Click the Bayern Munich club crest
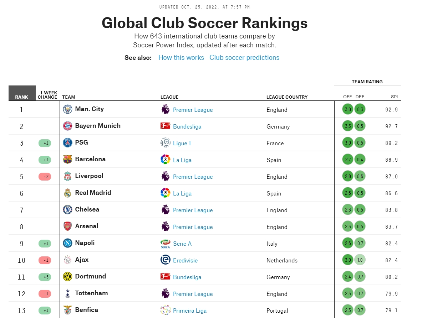Screen dimensions: 427x318 tap(67, 126)
